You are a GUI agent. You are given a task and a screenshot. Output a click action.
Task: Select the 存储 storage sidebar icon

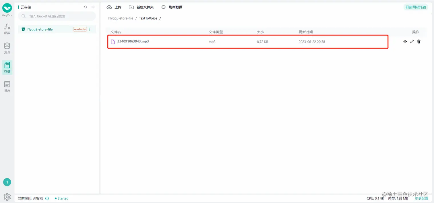coord(7,68)
